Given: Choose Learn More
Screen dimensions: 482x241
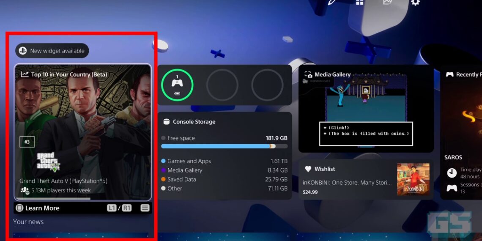Looking at the screenshot, I should 42,208.
